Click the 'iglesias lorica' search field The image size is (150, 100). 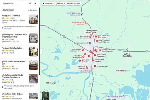(15, 3)
